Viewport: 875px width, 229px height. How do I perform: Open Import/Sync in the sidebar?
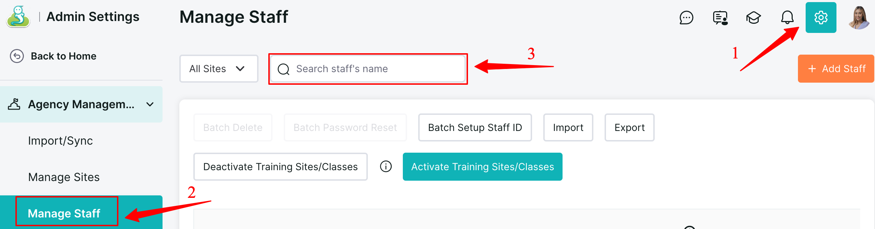[x=60, y=141]
